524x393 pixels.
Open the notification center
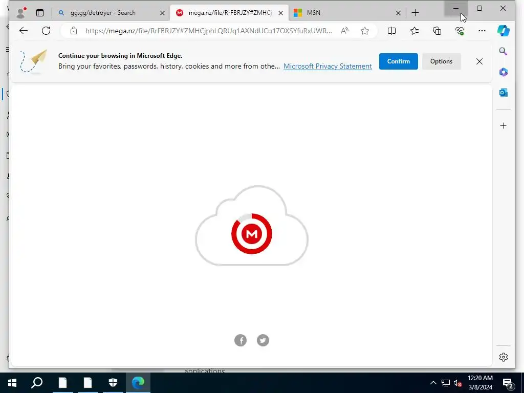tap(508, 383)
